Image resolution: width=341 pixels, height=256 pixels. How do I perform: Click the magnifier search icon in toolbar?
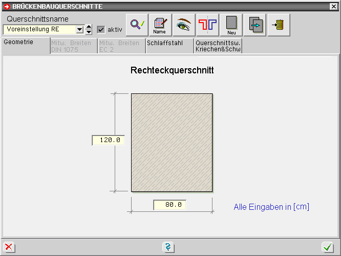[136, 25]
